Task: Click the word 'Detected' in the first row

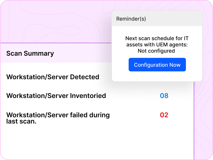Action: pos(85,77)
